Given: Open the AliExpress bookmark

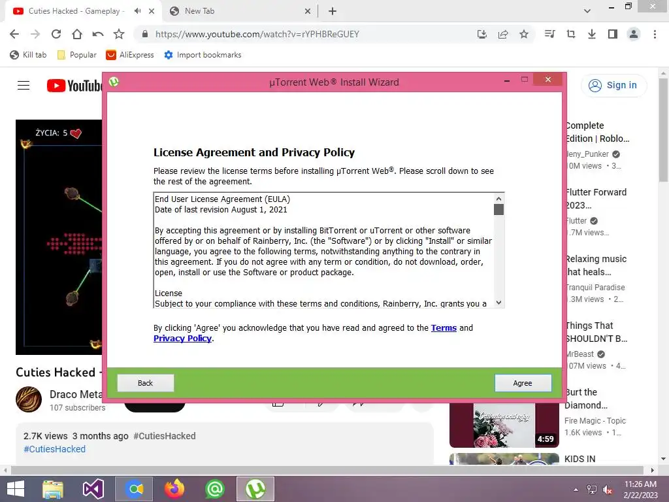Looking at the screenshot, I should click(x=130, y=55).
